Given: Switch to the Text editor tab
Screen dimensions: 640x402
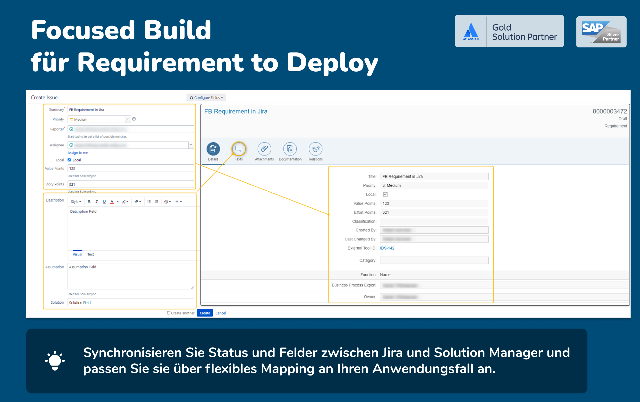Looking at the screenshot, I should tap(91, 254).
